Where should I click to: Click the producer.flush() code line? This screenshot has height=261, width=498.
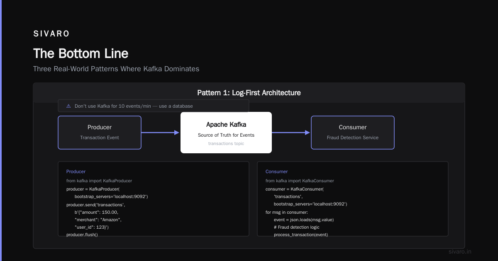pos(82,234)
